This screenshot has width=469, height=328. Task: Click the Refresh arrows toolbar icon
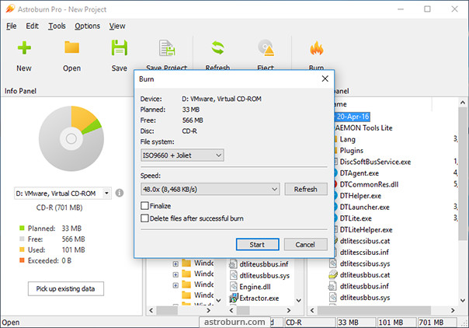tap(217, 49)
